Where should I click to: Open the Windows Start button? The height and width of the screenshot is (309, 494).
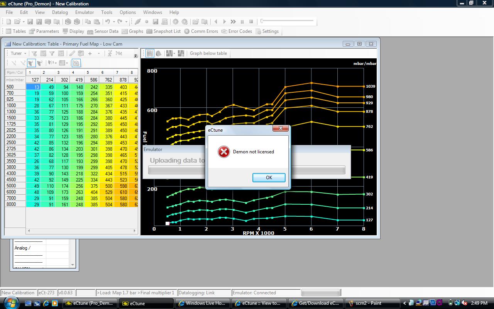[10, 303]
